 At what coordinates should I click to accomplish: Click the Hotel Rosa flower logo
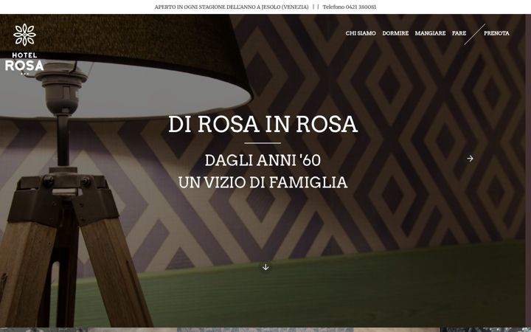pyautogui.click(x=25, y=35)
